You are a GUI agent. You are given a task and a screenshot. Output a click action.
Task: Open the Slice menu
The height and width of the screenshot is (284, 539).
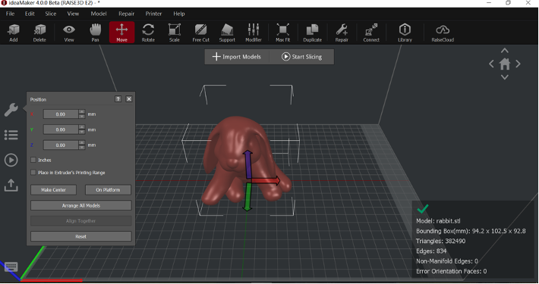(51, 14)
